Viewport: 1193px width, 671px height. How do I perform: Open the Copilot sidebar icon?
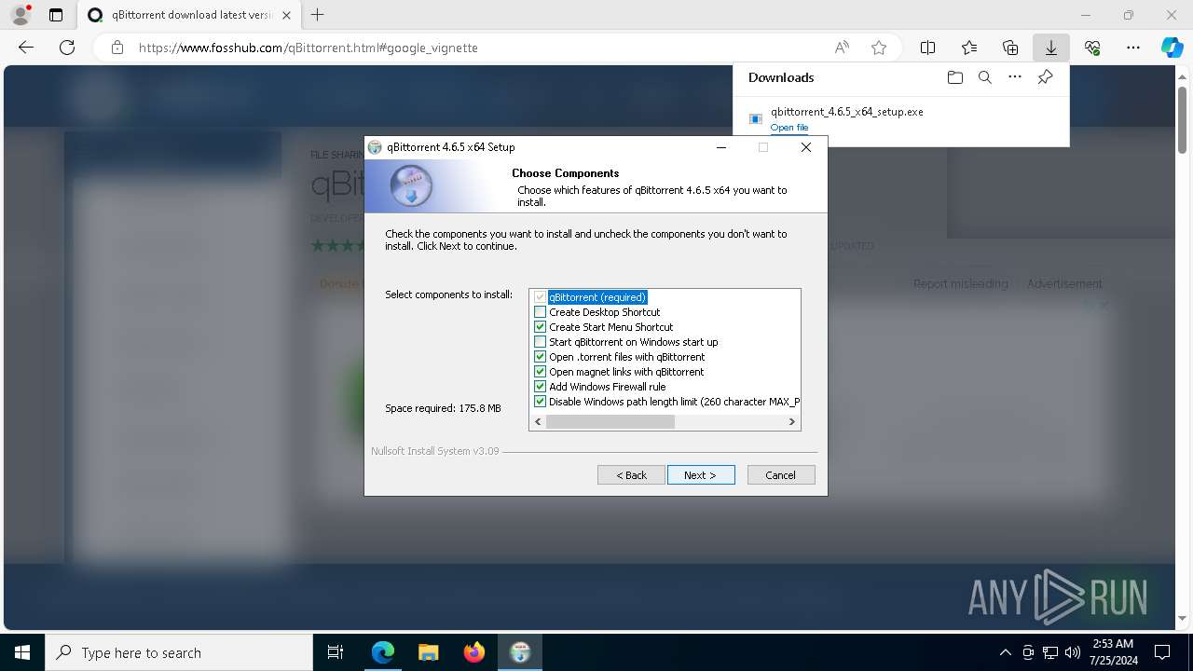(1172, 48)
